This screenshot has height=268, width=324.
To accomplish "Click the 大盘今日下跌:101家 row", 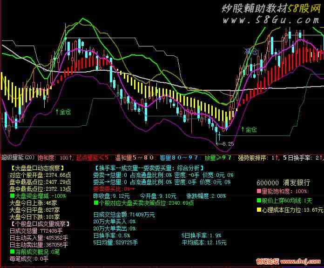I will coord(35,217).
